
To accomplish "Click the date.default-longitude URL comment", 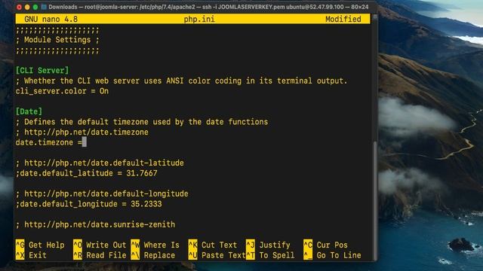I will tap(102, 194).
